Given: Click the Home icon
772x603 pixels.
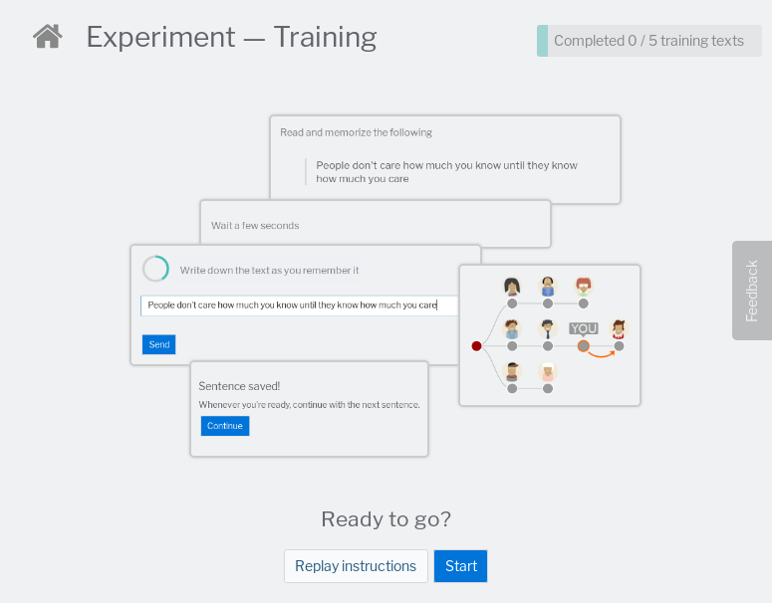Looking at the screenshot, I should point(47,37).
